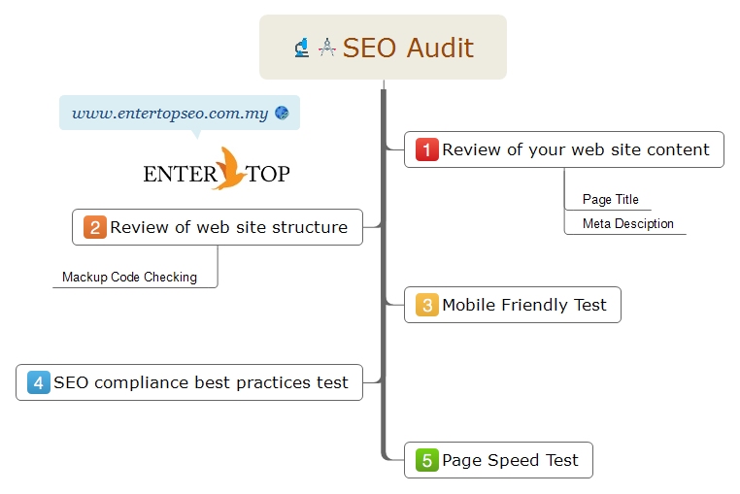The width and height of the screenshot is (740, 494).
Task: Select SEO compliance best practices test node
Action: point(189,382)
